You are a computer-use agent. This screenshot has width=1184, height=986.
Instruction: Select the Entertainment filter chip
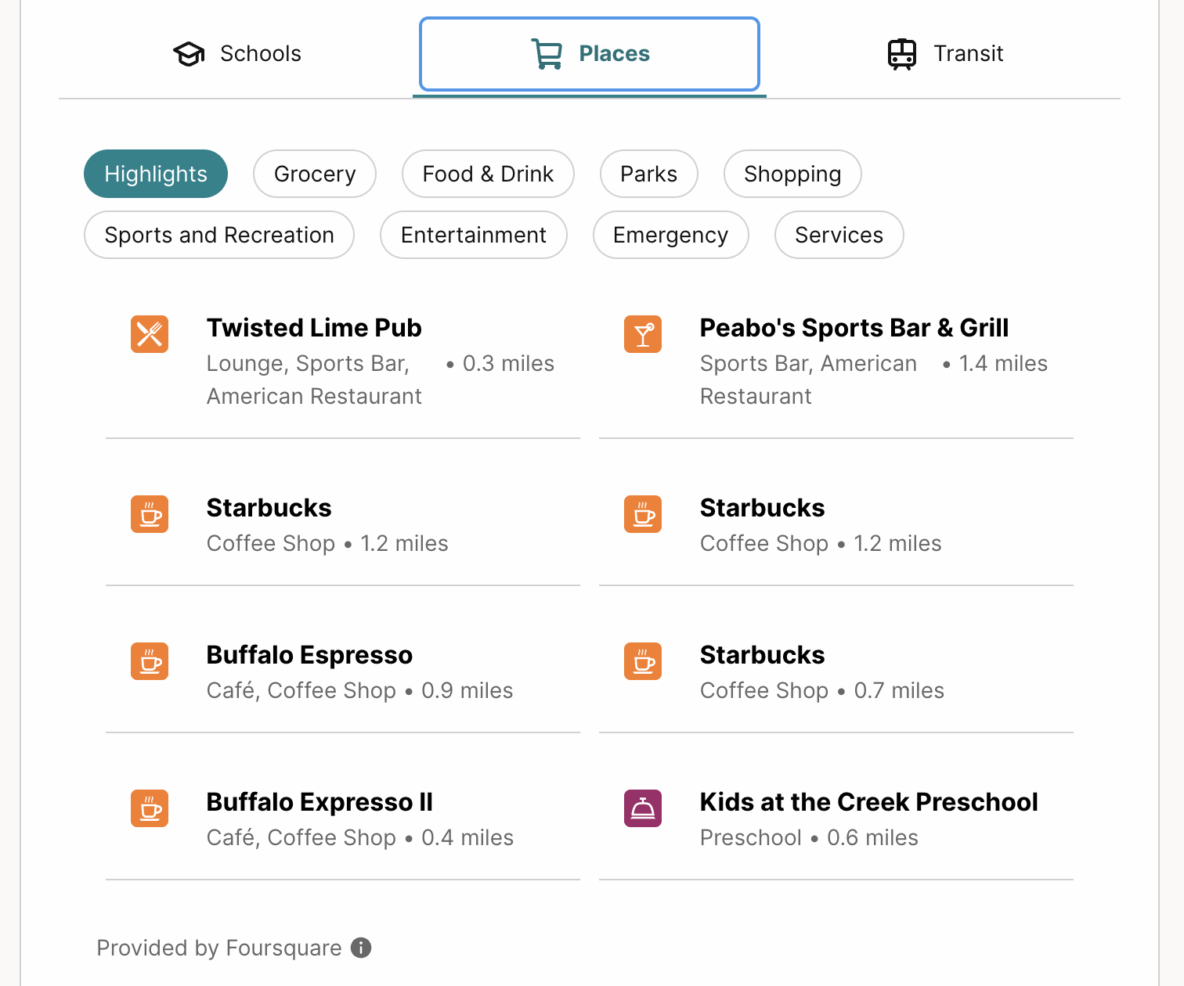(474, 235)
